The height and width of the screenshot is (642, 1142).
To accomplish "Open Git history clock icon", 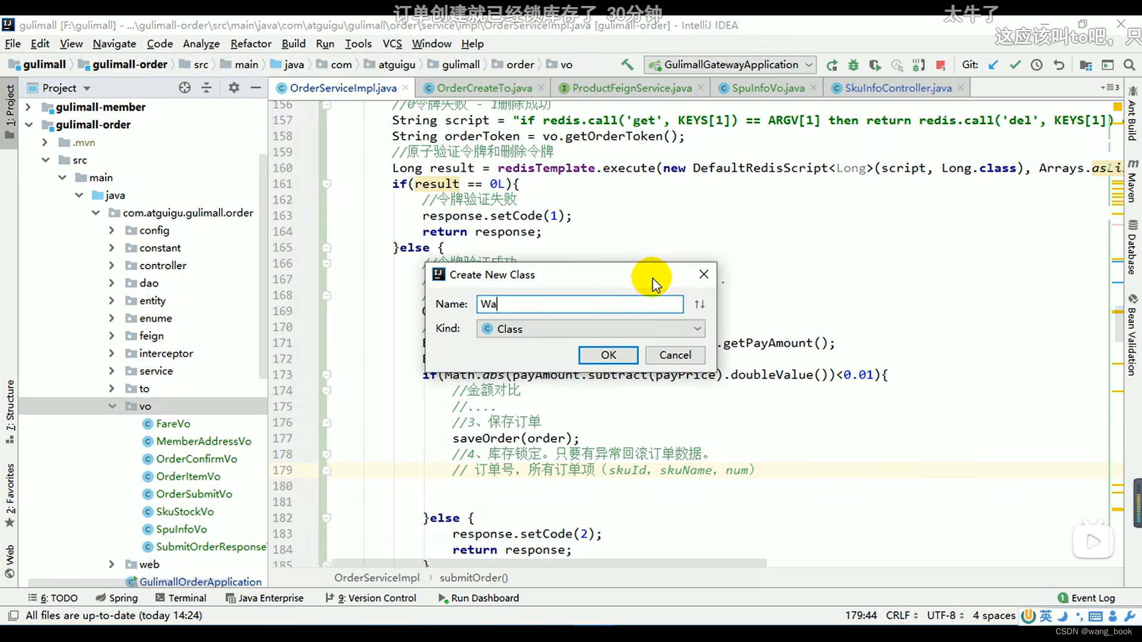I will pyautogui.click(x=1037, y=65).
